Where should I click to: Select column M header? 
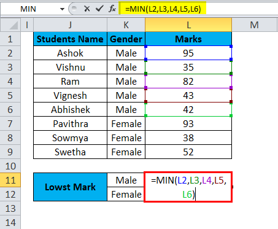click(255, 25)
